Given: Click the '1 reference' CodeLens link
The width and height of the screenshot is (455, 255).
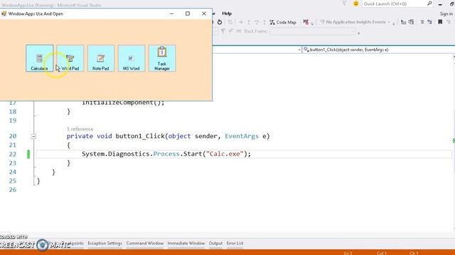Looking at the screenshot, I should click(80, 129).
